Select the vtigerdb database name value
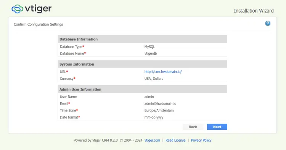This screenshot has width=286, height=150. pos(151,53)
